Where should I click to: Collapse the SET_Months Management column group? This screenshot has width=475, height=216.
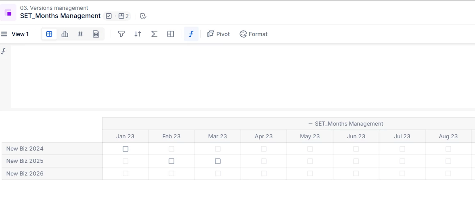point(311,124)
